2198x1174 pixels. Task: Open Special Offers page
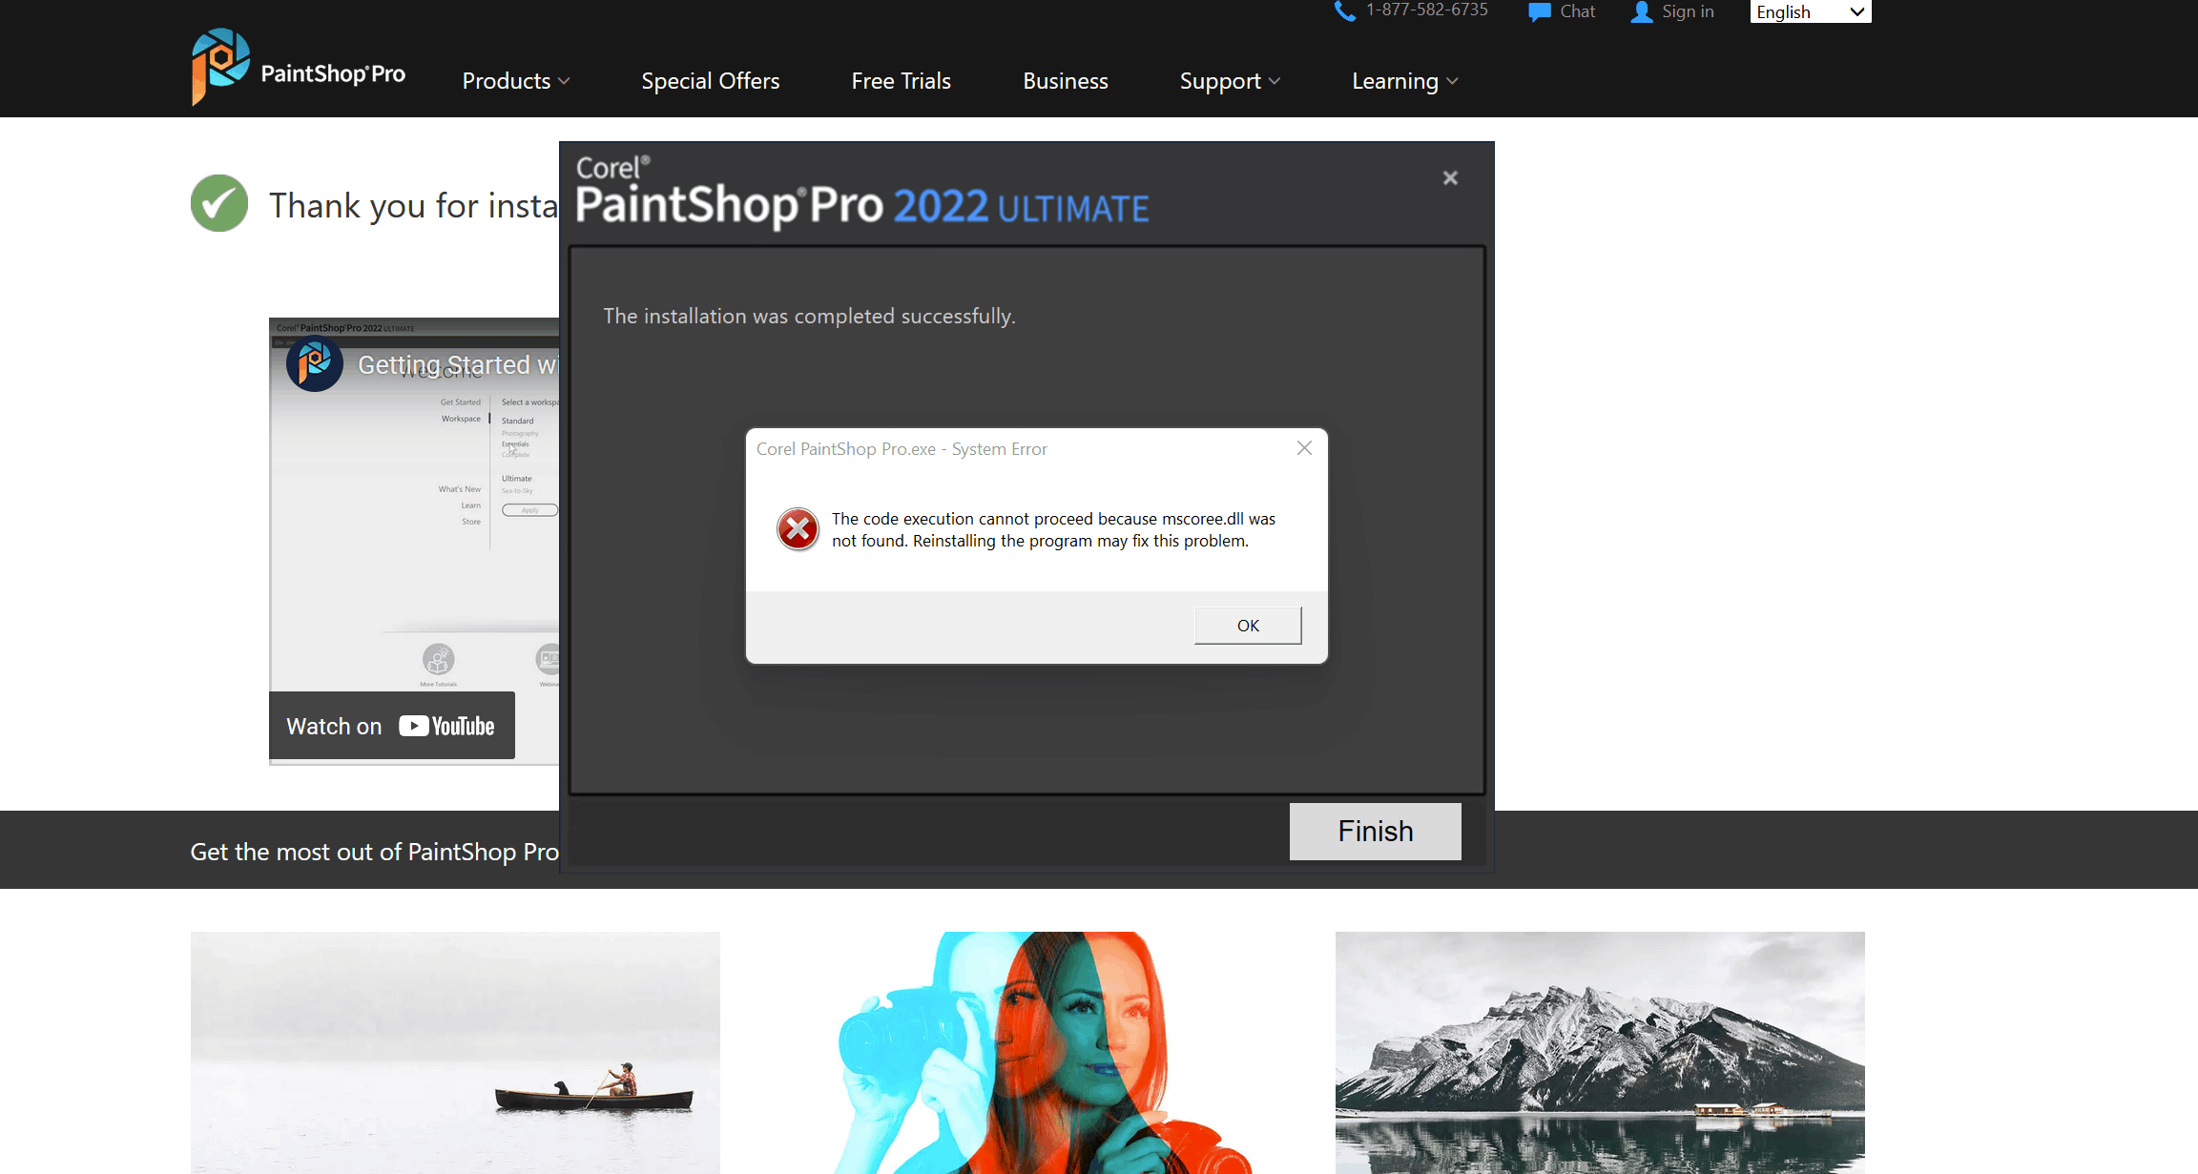(710, 81)
